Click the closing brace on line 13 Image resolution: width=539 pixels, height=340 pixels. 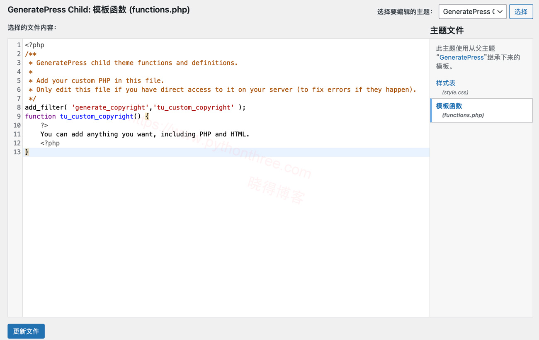(x=27, y=152)
